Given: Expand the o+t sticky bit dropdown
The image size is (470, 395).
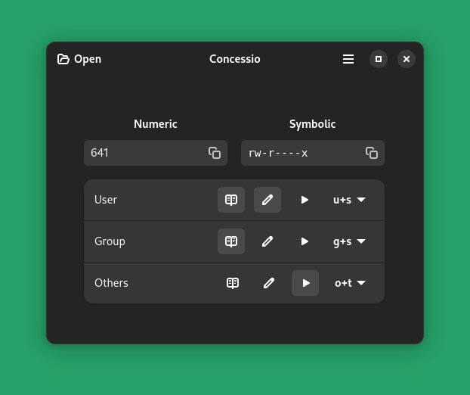Looking at the screenshot, I should pyautogui.click(x=350, y=283).
